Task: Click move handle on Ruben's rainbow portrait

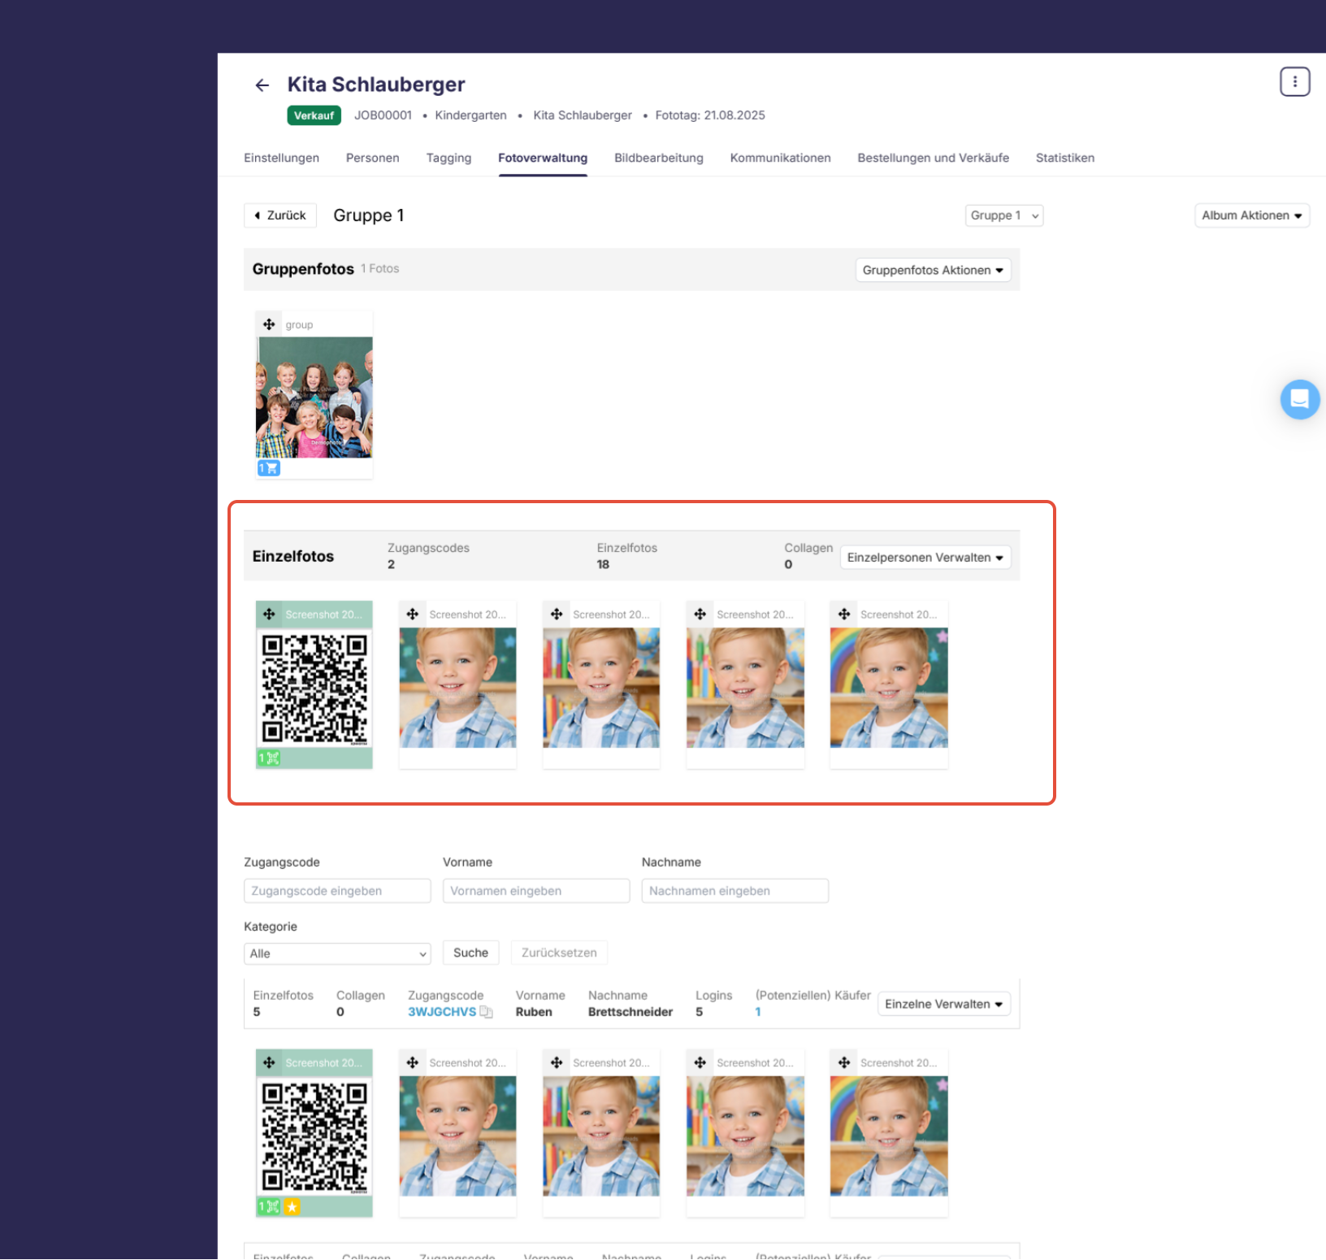Action: (x=844, y=1062)
